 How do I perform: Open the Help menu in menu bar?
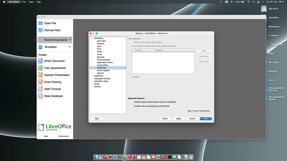coord(39,2)
